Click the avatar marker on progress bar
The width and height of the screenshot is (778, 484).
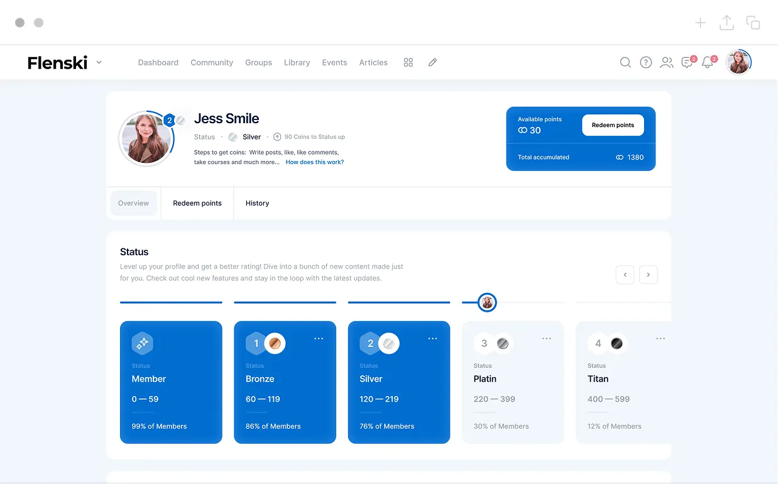coord(486,302)
